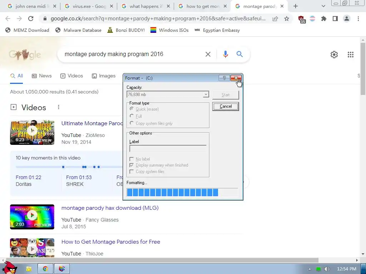Click the Format dialog help question button
Image resolution: width=366 pixels, height=274 pixels.
pyautogui.click(x=224, y=78)
